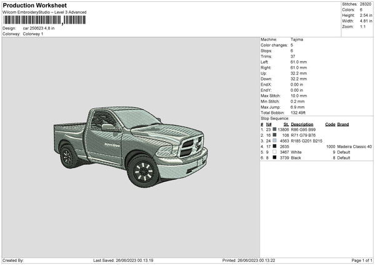
Task: Click the Min Stitch value 0.2 mm
Action: click(x=297, y=101)
